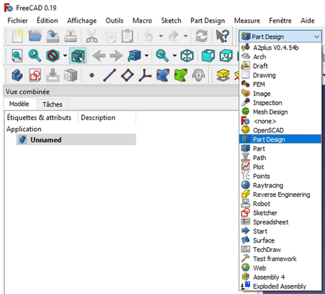
Task: Activate the What's This help cursor icon
Action: click(222, 36)
